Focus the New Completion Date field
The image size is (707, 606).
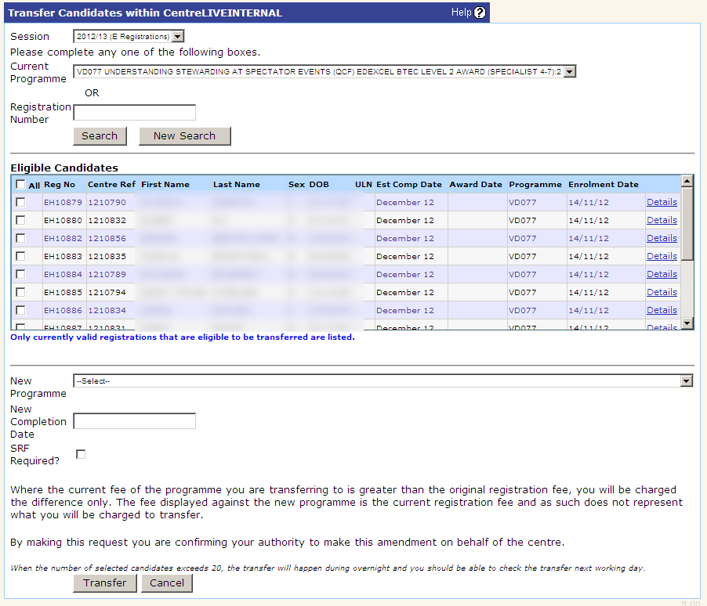(134, 421)
